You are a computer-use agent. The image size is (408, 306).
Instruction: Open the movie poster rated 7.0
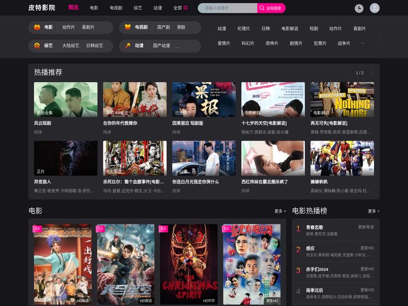click(126, 265)
